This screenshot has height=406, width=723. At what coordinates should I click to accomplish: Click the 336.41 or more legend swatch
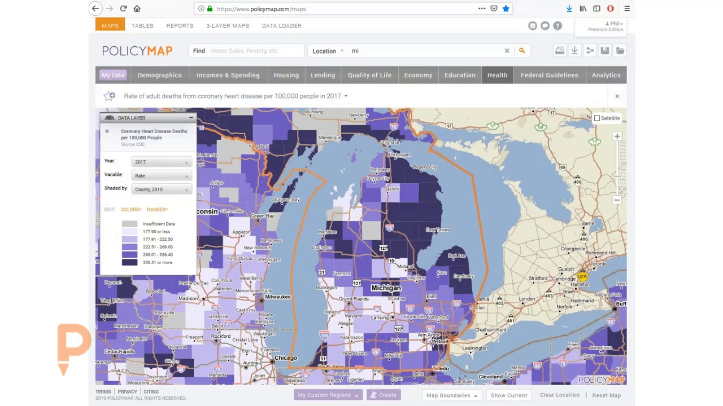coord(129,262)
